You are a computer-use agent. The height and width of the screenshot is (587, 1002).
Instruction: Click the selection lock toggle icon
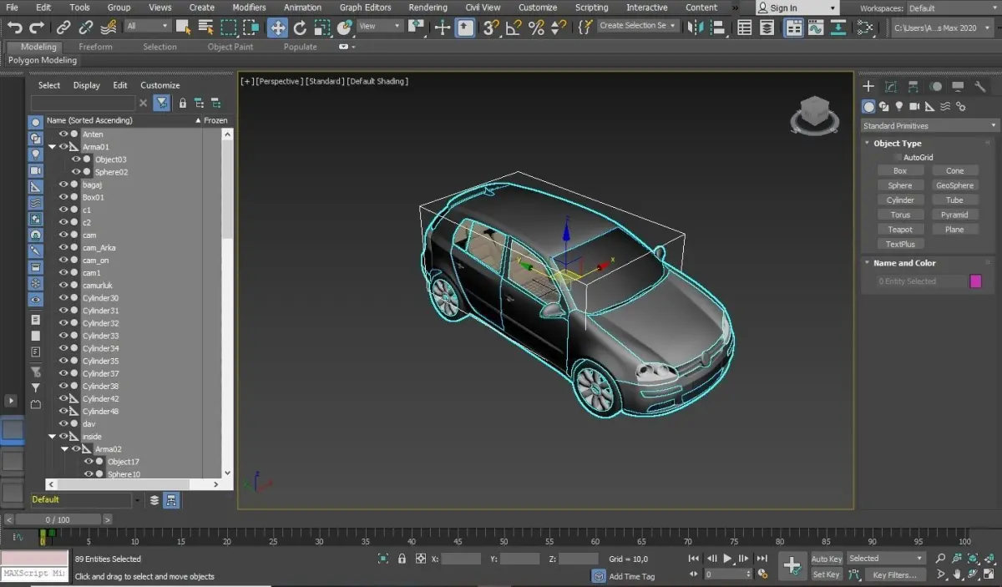[402, 559]
